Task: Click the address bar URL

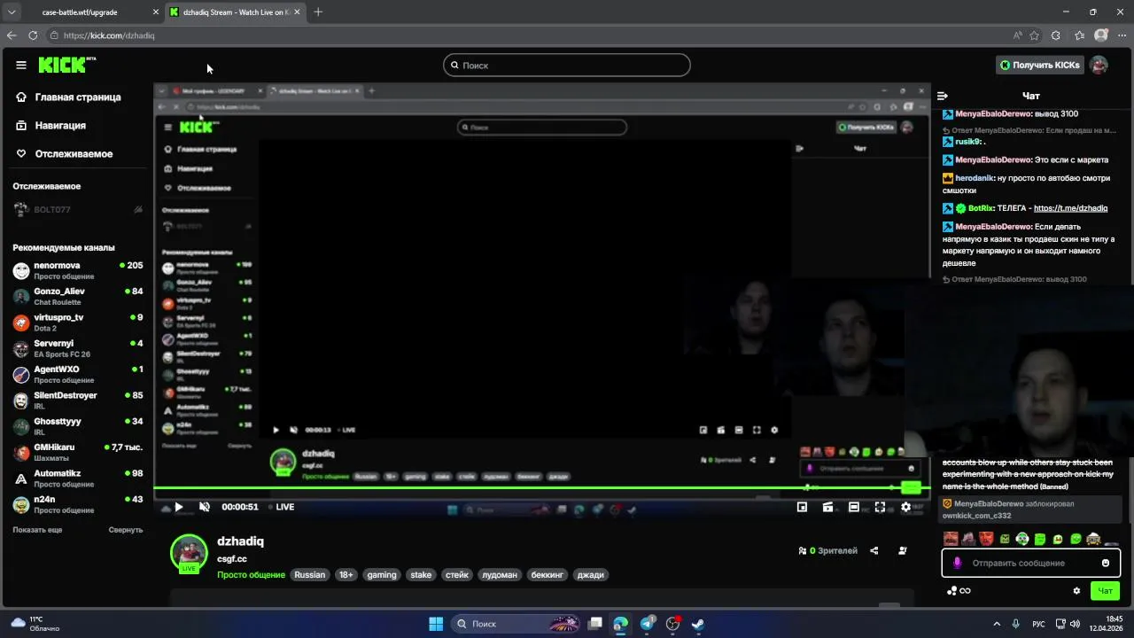Action: pyautogui.click(x=109, y=35)
